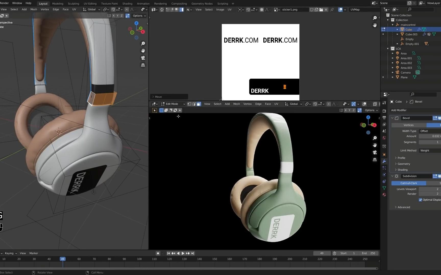
Task: Click the Cube mesh icon in outliner
Action: (402, 30)
